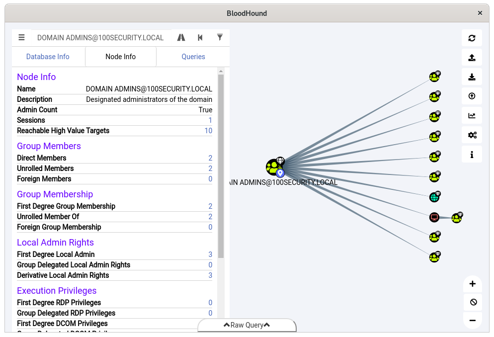Zoom in with the plus button
494x337 pixels.
tap(473, 284)
